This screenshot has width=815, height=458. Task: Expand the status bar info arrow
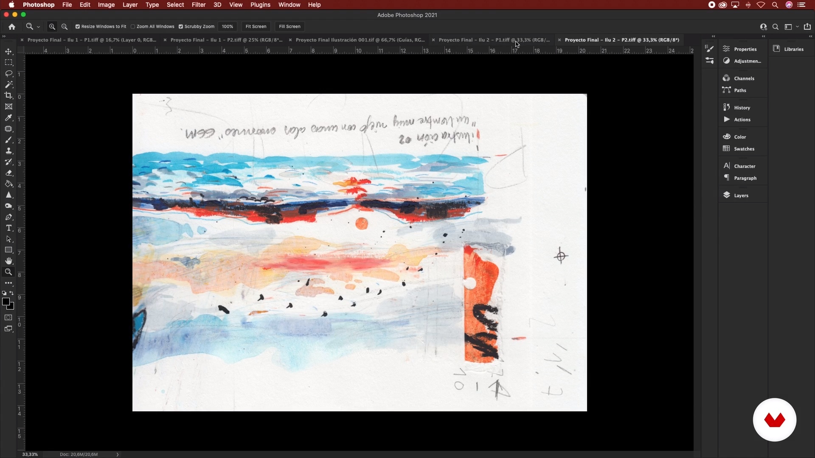pos(118,454)
